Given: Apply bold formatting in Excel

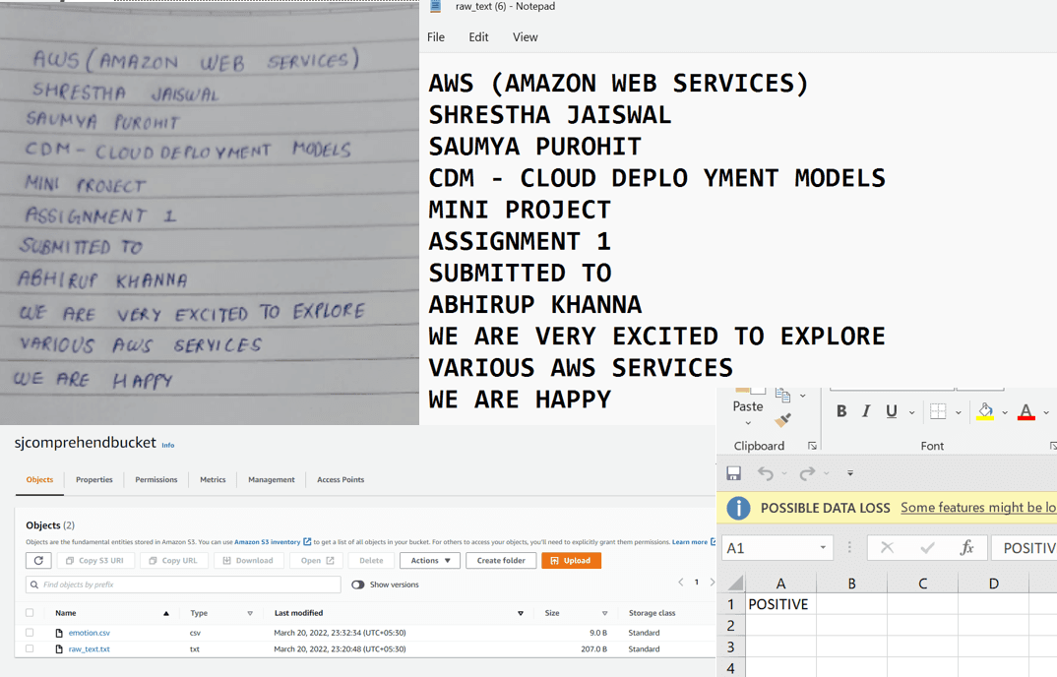Looking at the screenshot, I should click(841, 411).
